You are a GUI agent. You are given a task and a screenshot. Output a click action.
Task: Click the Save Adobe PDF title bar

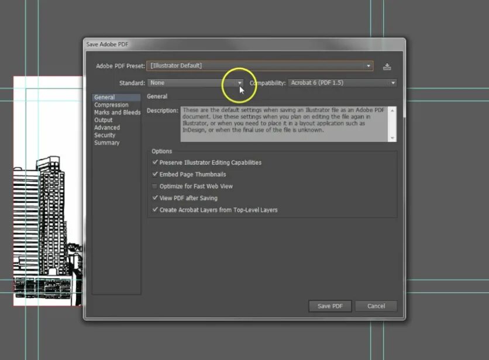(x=244, y=44)
